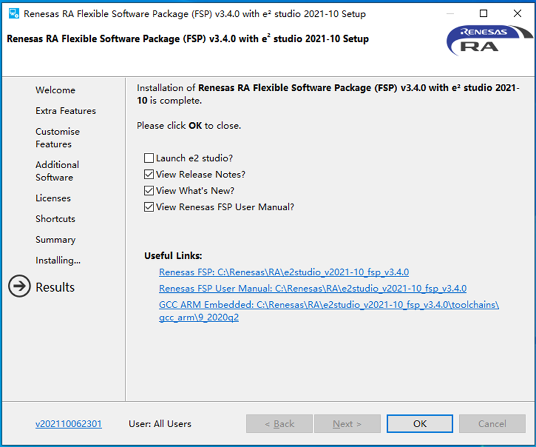This screenshot has width=536, height=447.
Task: Minimize the setup window
Action: [450, 13]
